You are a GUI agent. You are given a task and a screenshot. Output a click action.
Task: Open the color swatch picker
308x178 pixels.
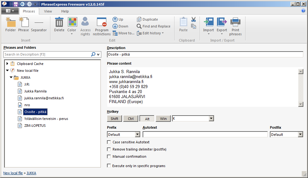coord(72,22)
